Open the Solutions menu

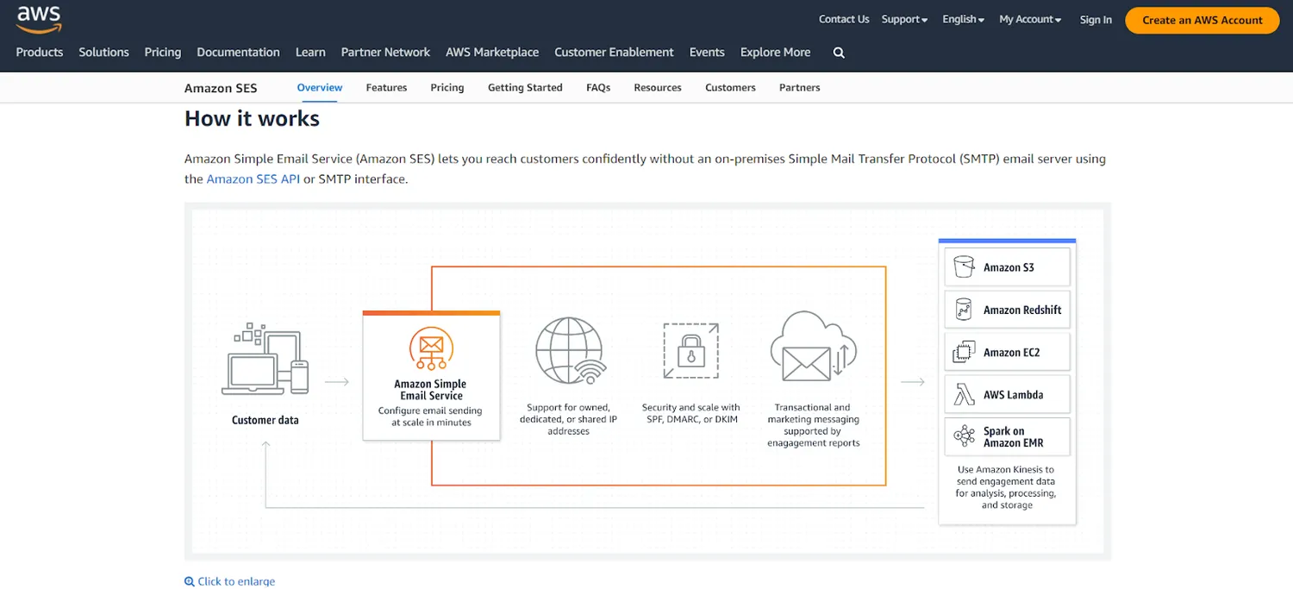pyautogui.click(x=103, y=52)
